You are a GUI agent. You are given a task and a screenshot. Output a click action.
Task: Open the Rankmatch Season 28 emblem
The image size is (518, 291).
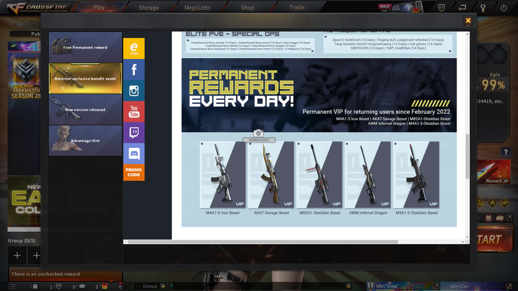coord(26,79)
